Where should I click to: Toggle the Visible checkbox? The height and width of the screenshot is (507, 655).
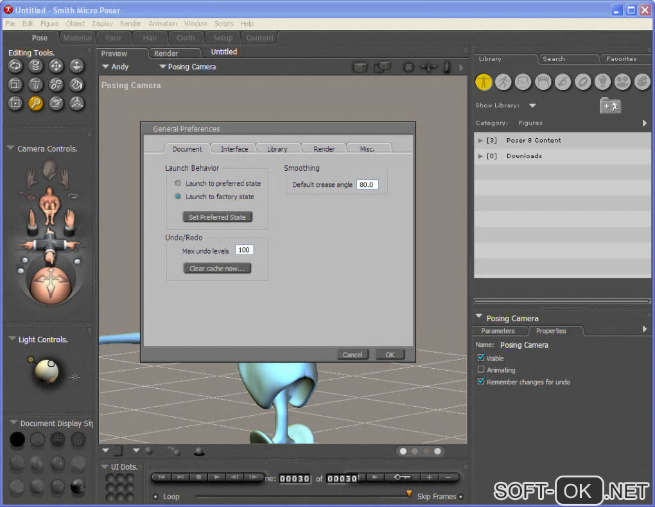tap(481, 358)
